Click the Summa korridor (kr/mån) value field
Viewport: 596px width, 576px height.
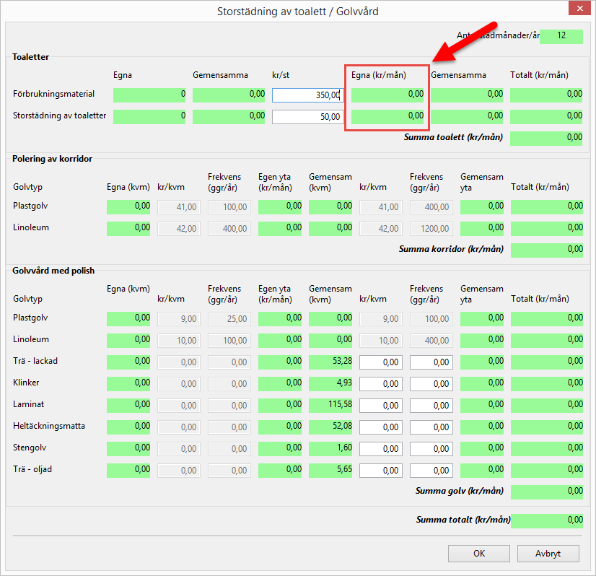click(546, 250)
